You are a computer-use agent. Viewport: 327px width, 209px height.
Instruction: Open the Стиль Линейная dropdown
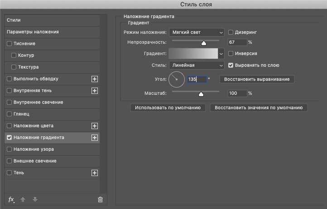(197, 65)
